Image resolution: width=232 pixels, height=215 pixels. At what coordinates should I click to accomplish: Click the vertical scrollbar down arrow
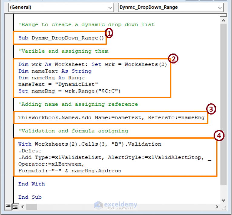pos(224,200)
